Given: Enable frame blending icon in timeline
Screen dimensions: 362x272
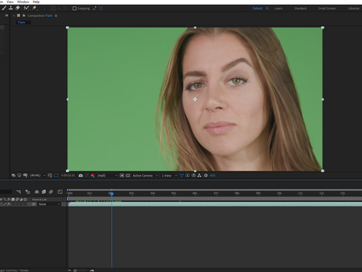Looking at the screenshot, I should coord(44,192).
